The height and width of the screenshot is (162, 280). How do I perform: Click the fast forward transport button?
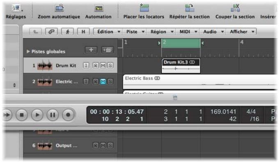coord(7,115)
